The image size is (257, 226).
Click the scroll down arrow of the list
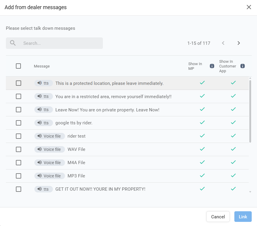click(x=250, y=192)
